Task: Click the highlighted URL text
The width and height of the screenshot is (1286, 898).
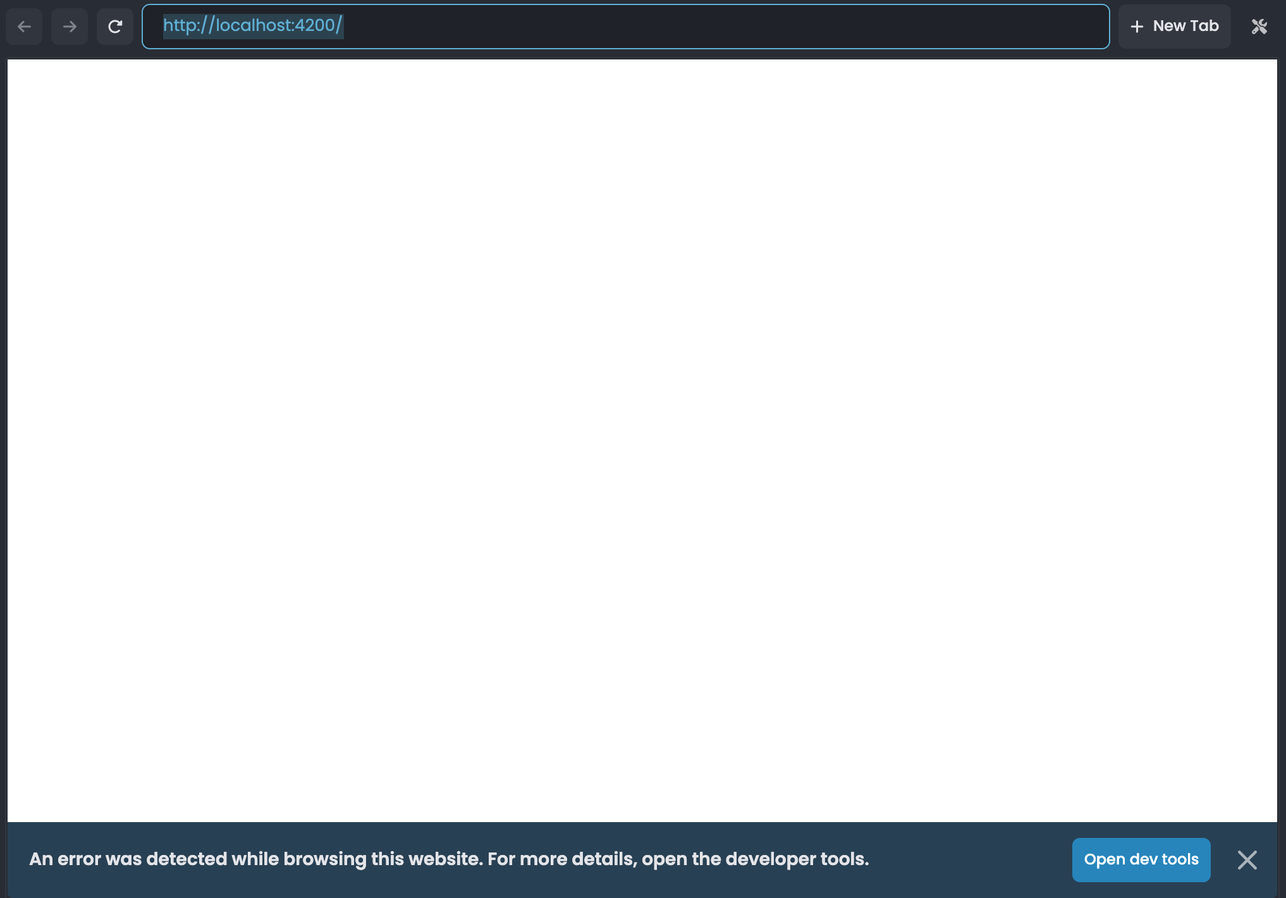Action: pyautogui.click(x=253, y=26)
